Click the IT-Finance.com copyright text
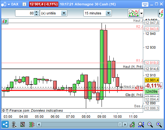 coord(16,110)
